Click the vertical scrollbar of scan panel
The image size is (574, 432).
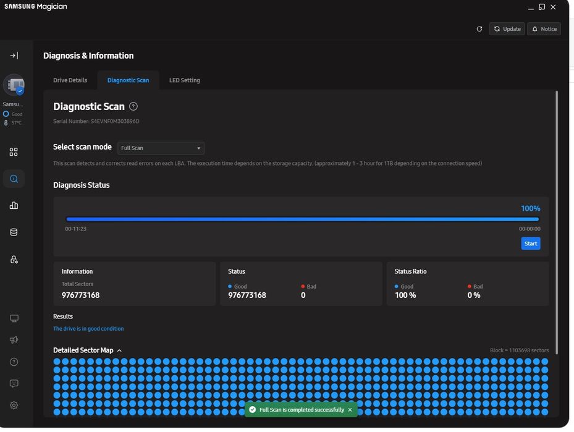coord(557,222)
